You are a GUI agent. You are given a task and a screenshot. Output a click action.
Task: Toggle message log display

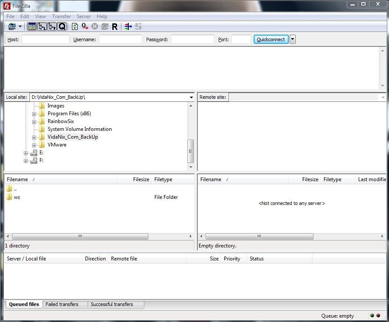pos(32,26)
